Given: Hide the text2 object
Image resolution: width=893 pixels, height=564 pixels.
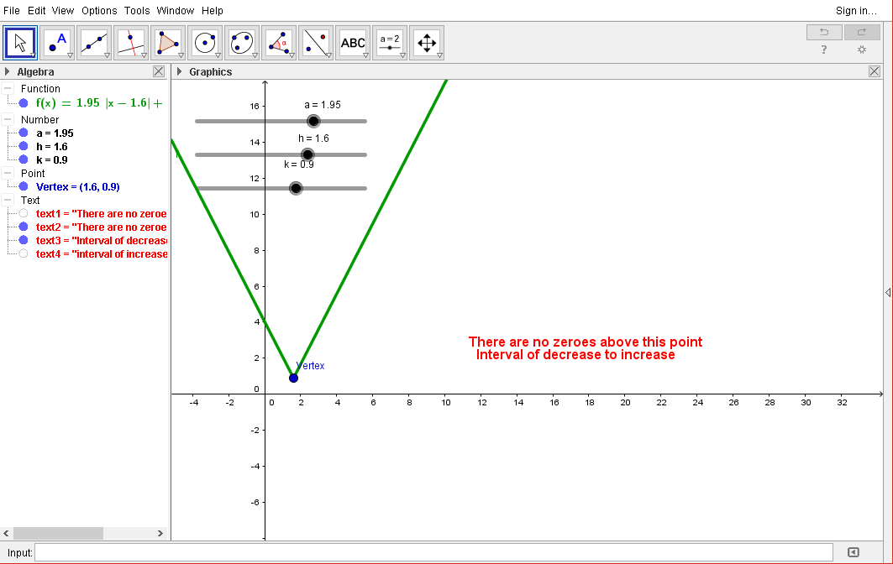Looking at the screenshot, I should coord(24,227).
